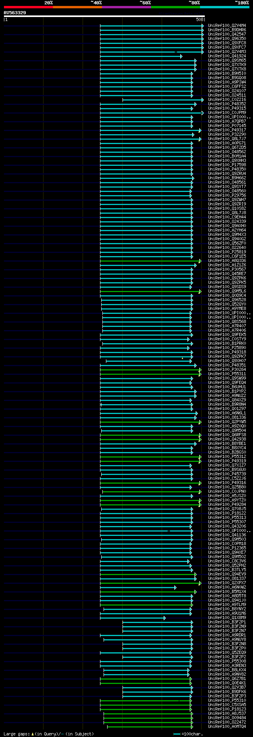Select the UniRef100_B9H662 label
Viewport: 253px width, 737px height.
click(x=227, y=178)
